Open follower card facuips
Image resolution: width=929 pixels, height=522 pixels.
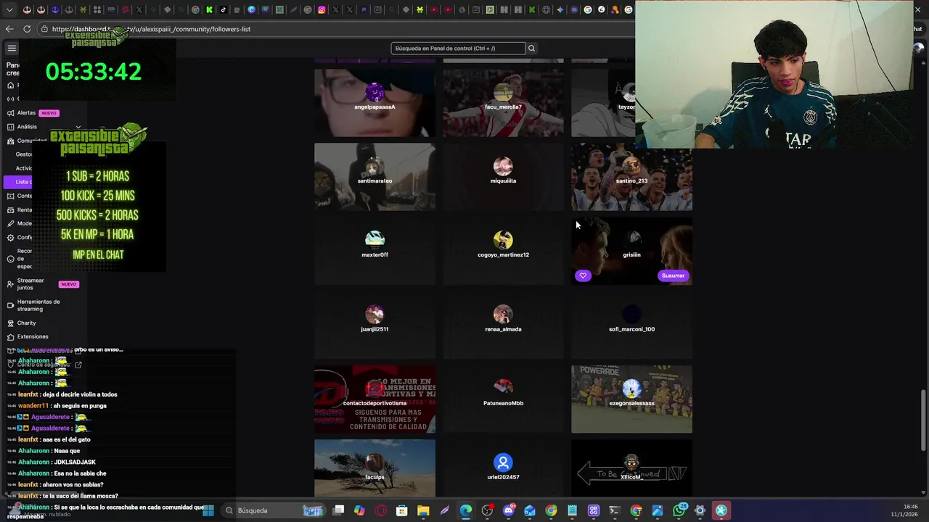point(375,468)
